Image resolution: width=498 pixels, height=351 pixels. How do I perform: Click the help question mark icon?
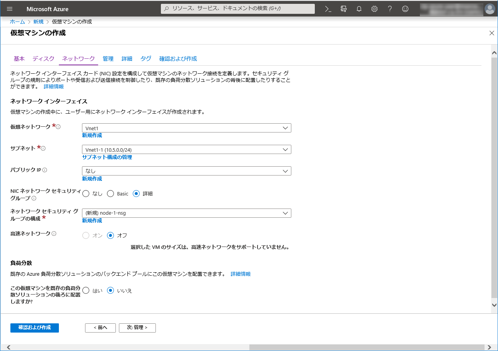390,9
